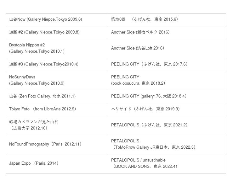Click the NoSunnyDays exhibition cell

click(37, 80)
